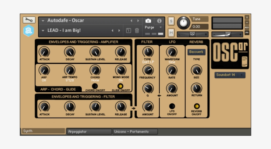Select next preset arrow for LEAD - I am Big!

coord(119,30)
